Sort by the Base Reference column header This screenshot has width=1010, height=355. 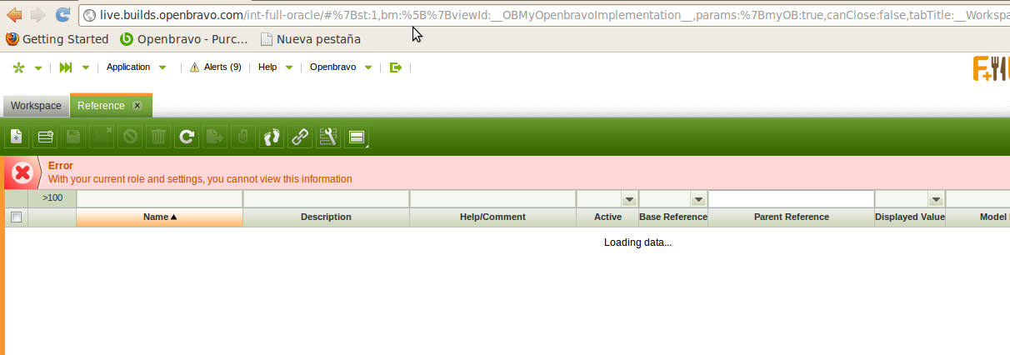(x=673, y=217)
